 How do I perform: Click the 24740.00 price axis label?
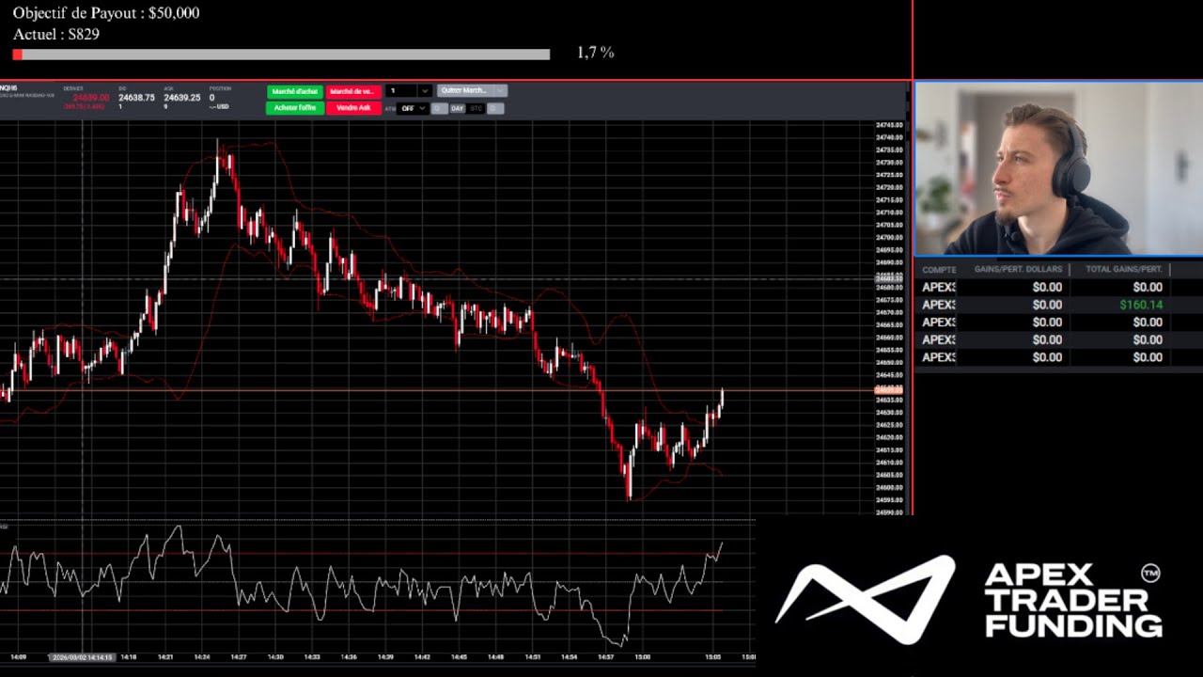pos(889,137)
